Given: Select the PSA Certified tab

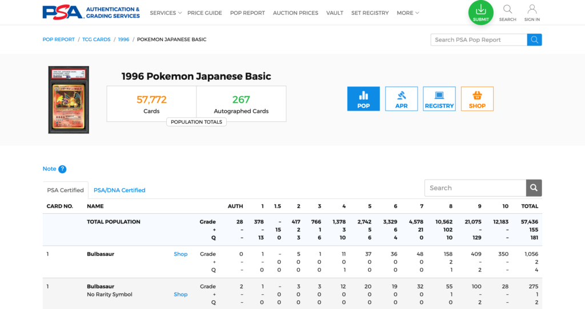Looking at the screenshot, I should pyautogui.click(x=65, y=190).
